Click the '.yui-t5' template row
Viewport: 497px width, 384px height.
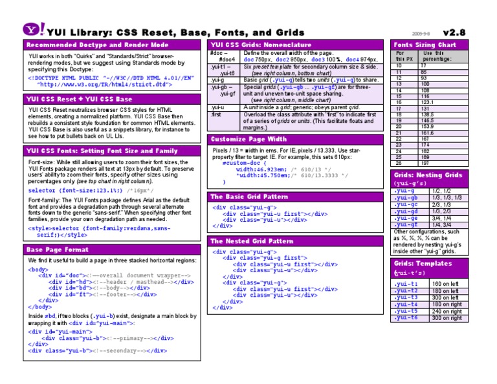point(430,311)
